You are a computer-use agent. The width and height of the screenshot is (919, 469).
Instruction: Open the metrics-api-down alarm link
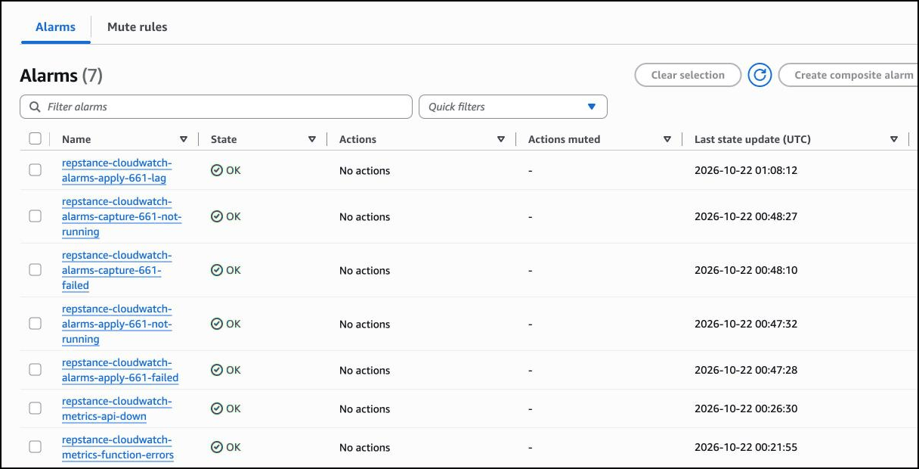(117, 408)
